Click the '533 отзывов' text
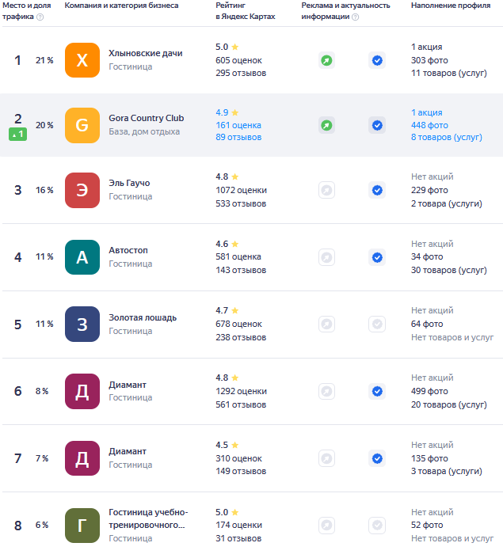This screenshot has width=503, height=558. click(241, 204)
